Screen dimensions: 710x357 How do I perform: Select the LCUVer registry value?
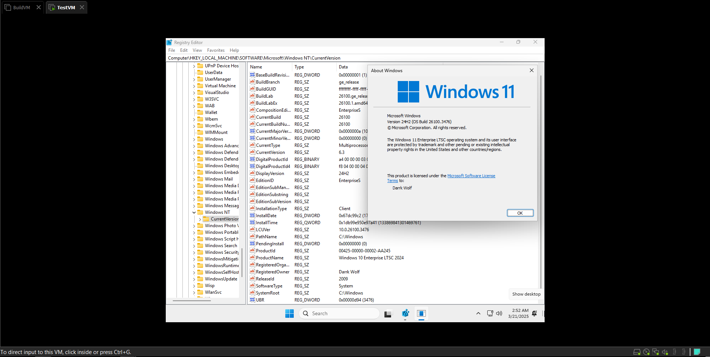point(263,230)
